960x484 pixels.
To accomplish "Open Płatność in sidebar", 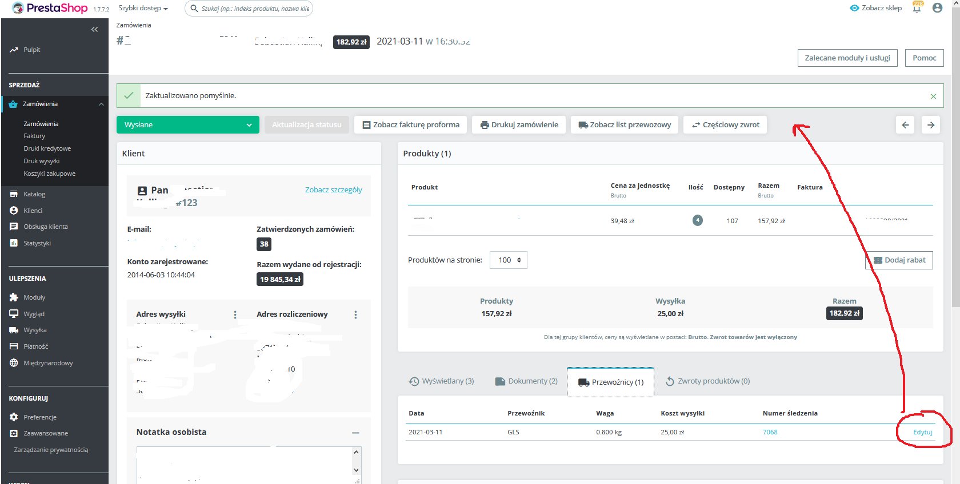I will click(x=36, y=346).
